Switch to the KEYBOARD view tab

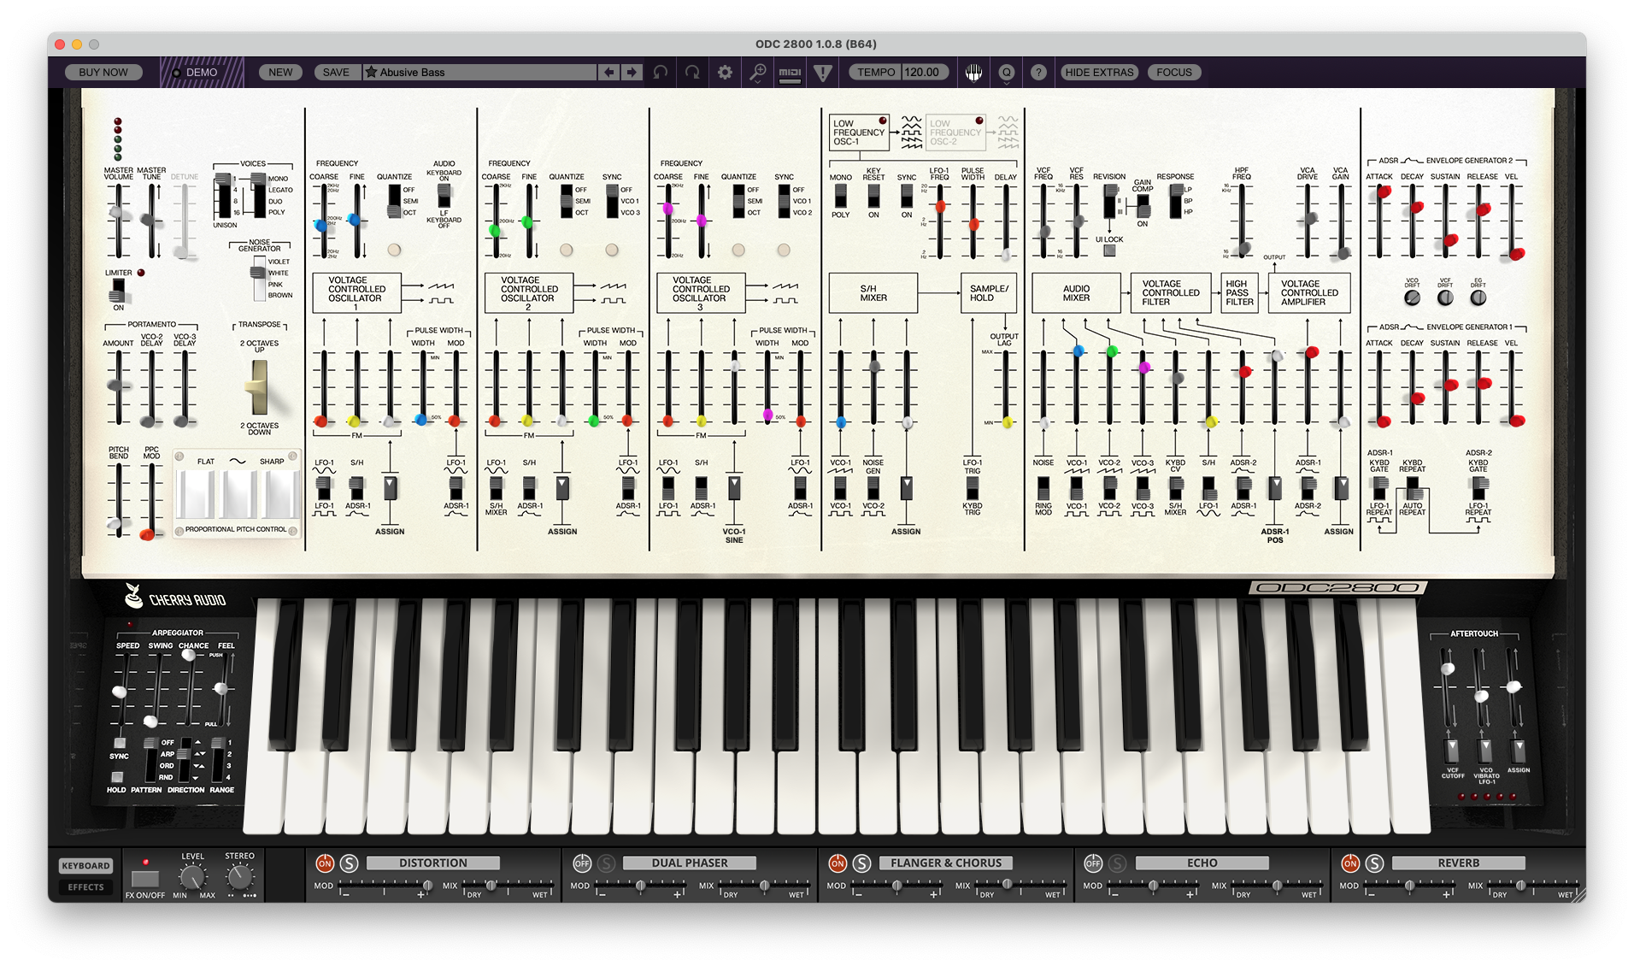click(85, 866)
